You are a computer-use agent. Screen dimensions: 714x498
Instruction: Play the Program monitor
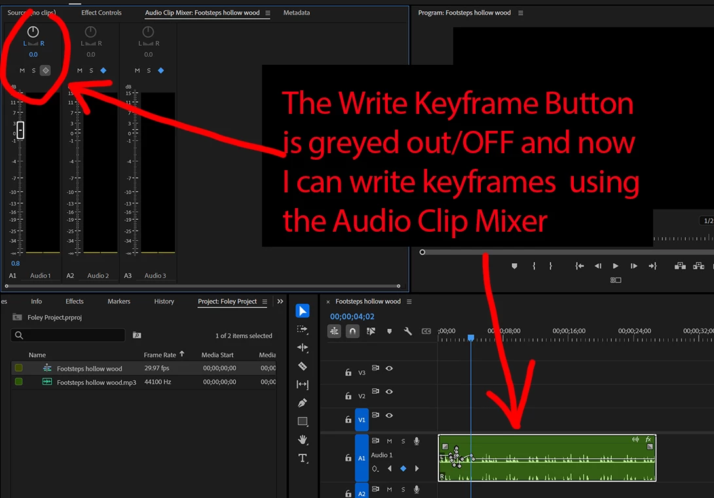tap(616, 266)
